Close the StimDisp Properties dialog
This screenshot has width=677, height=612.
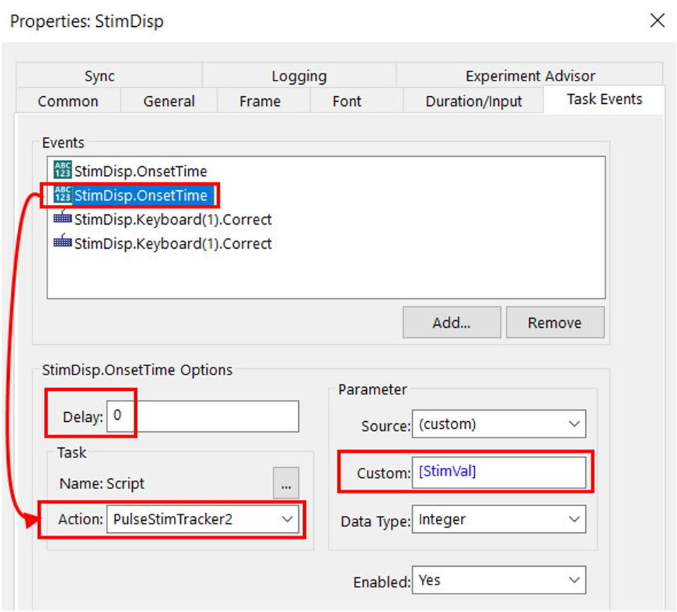click(x=657, y=20)
